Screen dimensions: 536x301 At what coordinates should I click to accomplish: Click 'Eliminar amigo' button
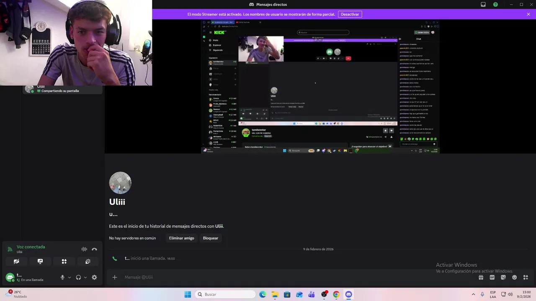point(181,238)
